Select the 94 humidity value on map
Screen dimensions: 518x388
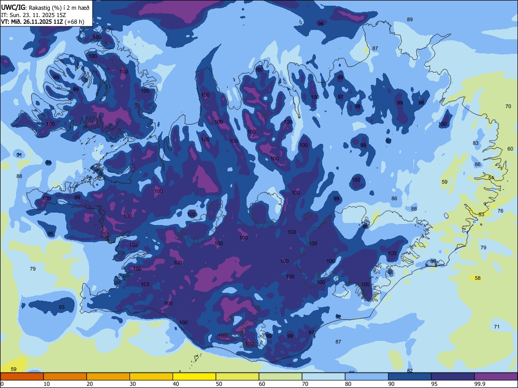click(x=49, y=162)
